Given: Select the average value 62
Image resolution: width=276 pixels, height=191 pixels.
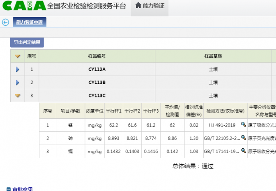Looking at the screenshot, I should point(172,125).
